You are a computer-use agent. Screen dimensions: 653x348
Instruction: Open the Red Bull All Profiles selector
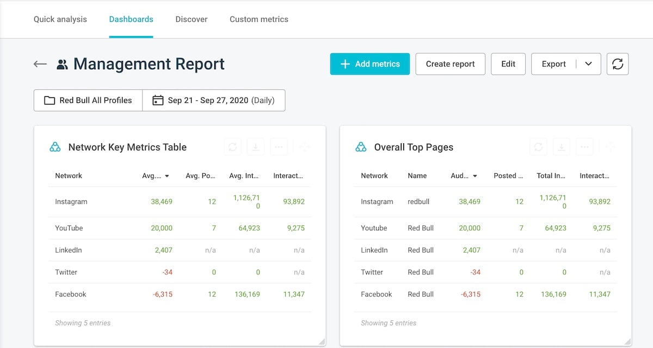point(87,100)
